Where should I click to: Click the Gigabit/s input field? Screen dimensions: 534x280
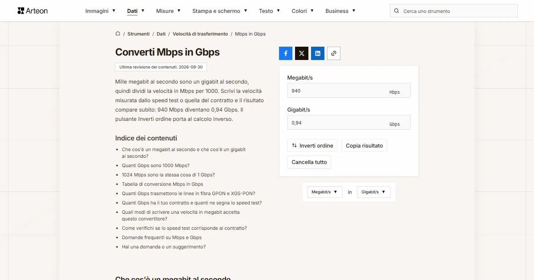349,123
